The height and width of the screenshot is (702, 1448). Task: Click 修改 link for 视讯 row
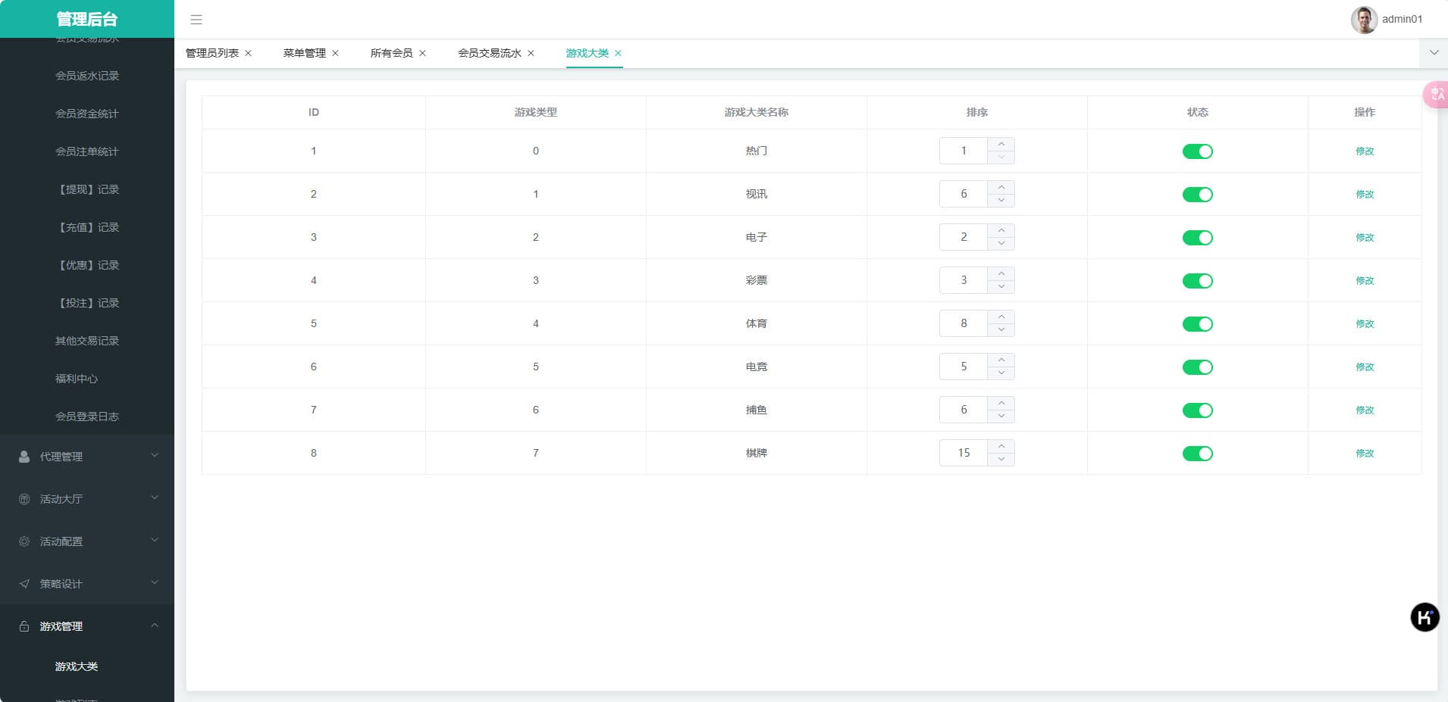click(x=1365, y=195)
